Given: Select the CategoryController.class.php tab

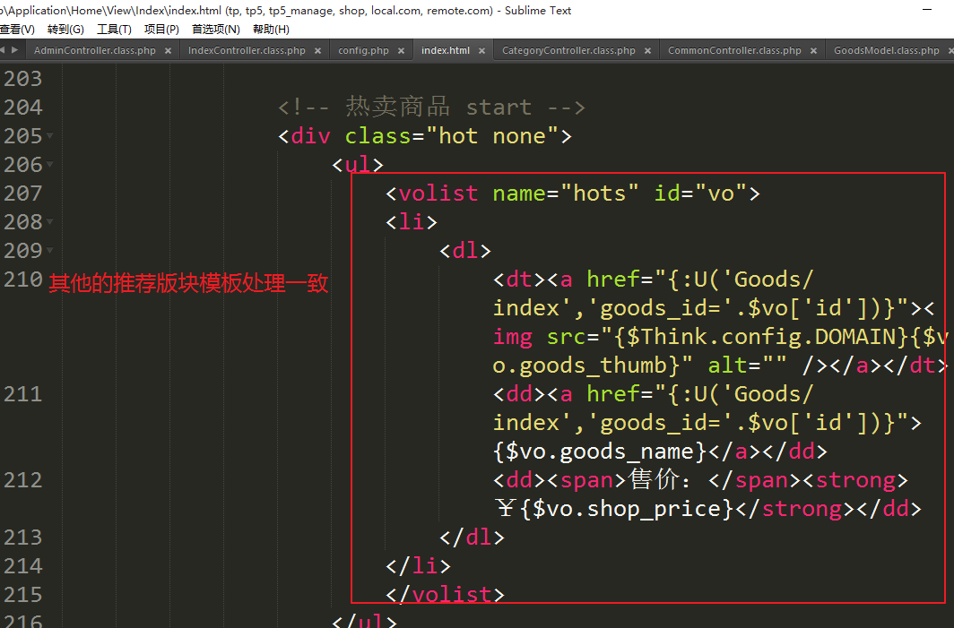Looking at the screenshot, I should [568, 51].
